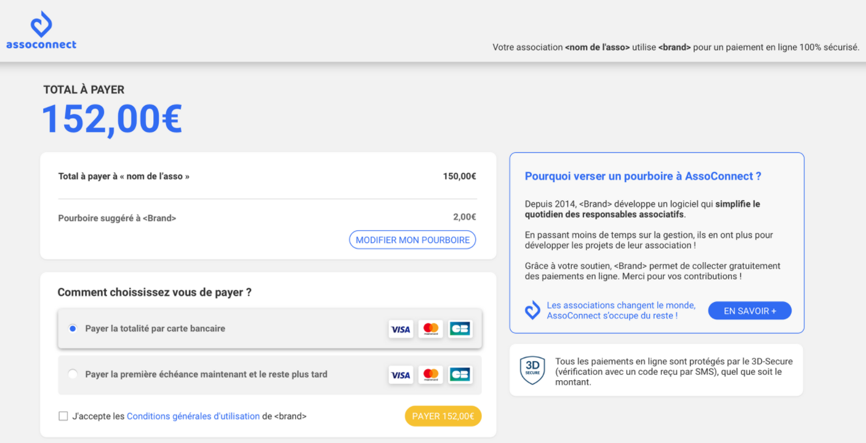Viewport: 866px width, 443px height.
Task: Click the slogan text about associations
Action: tap(621, 311)
